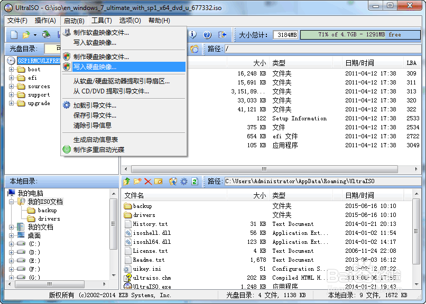
Task: Click the Help question mark toolbar icon
Action: [x=207, y=35]
